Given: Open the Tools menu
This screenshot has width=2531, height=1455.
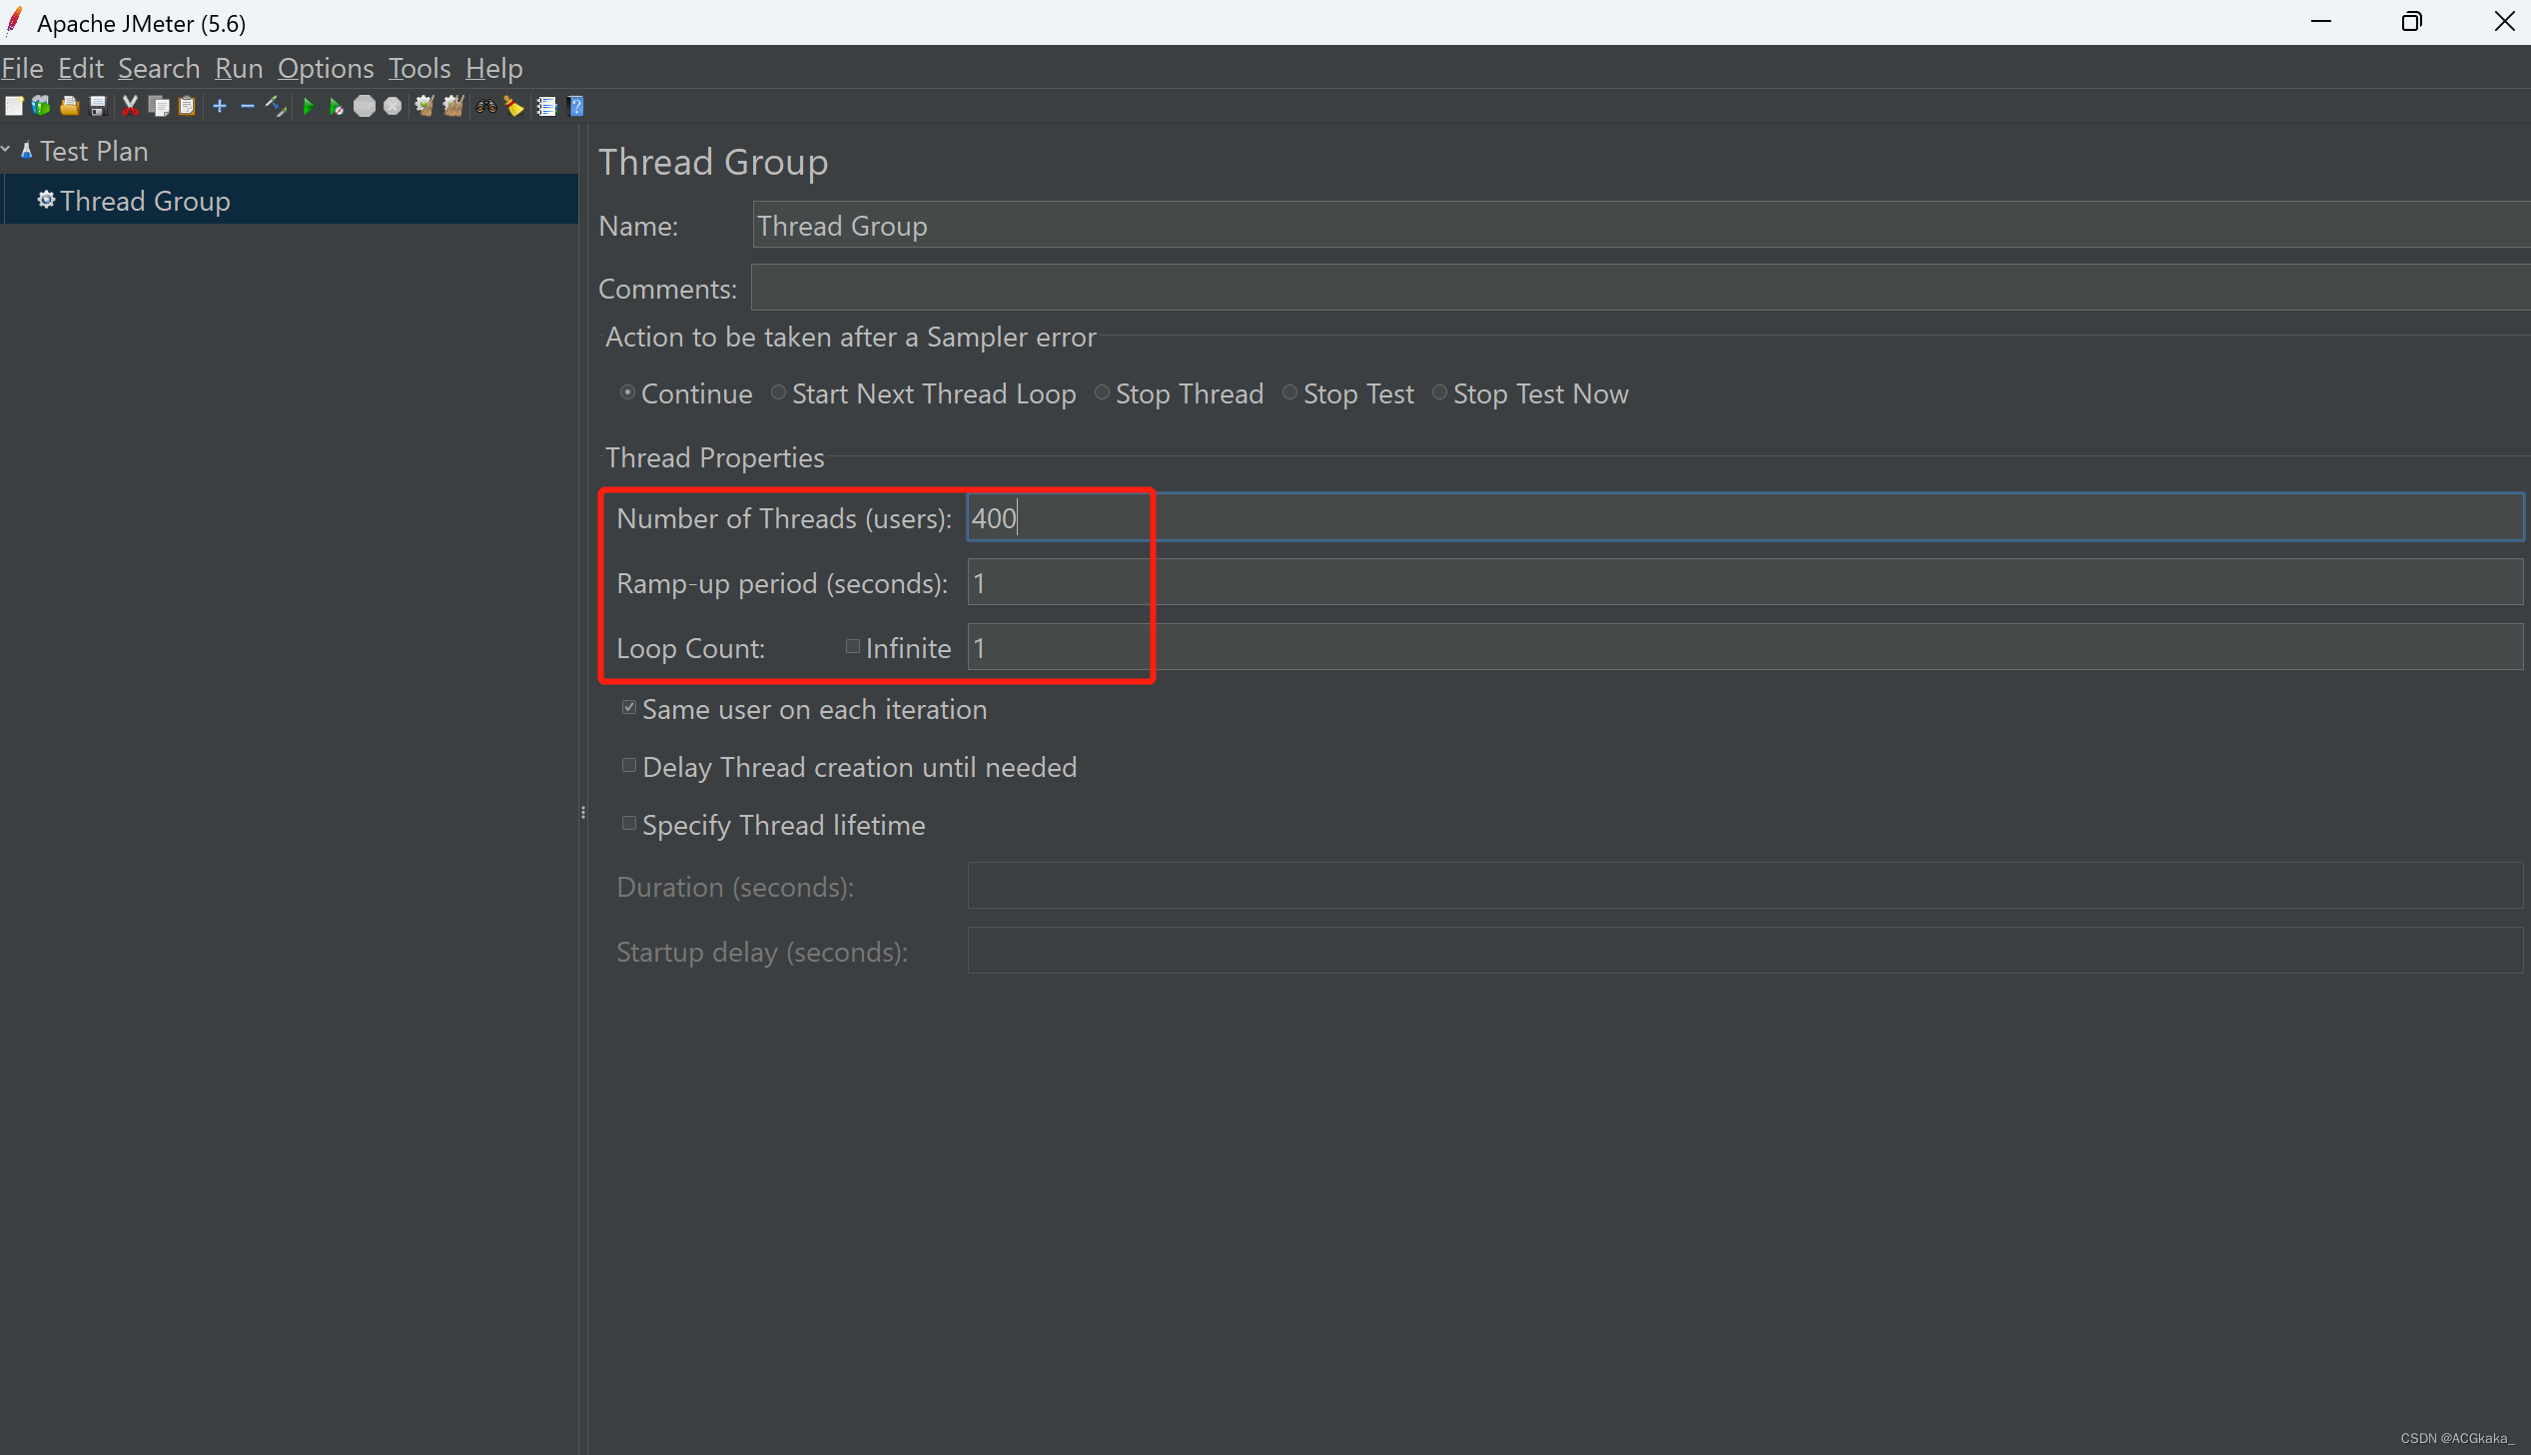Looking at the screenshot, I should coord(420,68).
